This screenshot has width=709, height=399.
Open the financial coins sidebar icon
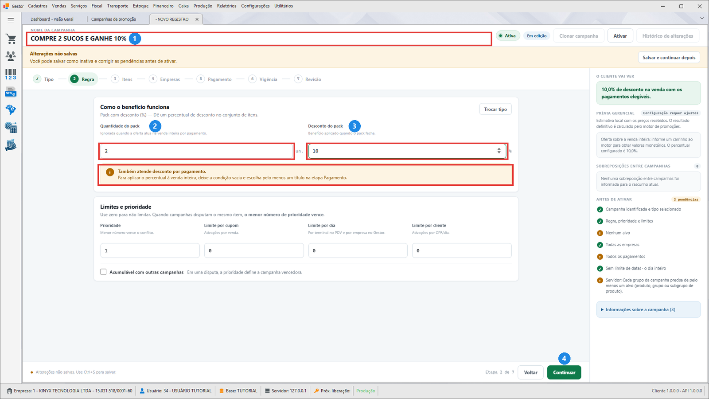[11, 128]
